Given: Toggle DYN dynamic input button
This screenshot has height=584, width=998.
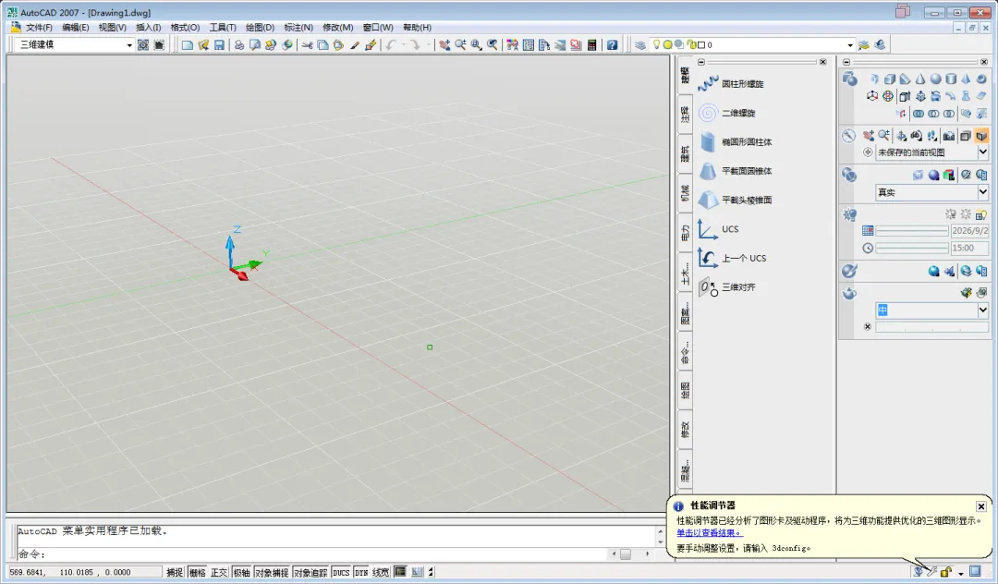Looking at the screenshot, I should (x=361, y=573).
